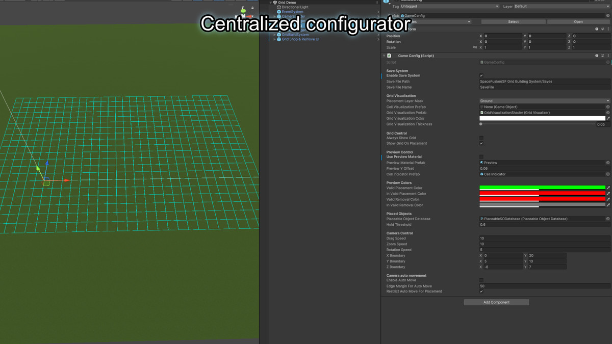Click Transform component preset icon
The image size is (612, 344).
(x=602, y=29)
